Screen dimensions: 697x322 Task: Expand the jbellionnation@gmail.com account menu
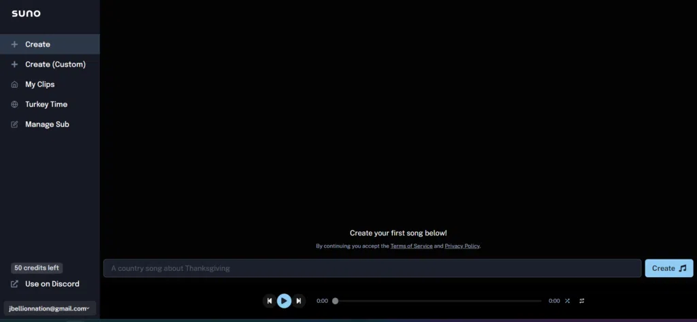click(x=50, y=308)
